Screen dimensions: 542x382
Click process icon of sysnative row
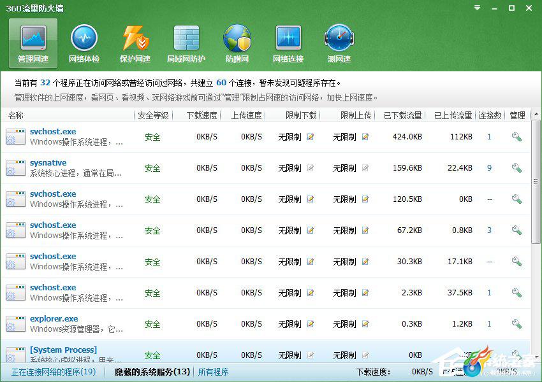(x=16, y=167)
